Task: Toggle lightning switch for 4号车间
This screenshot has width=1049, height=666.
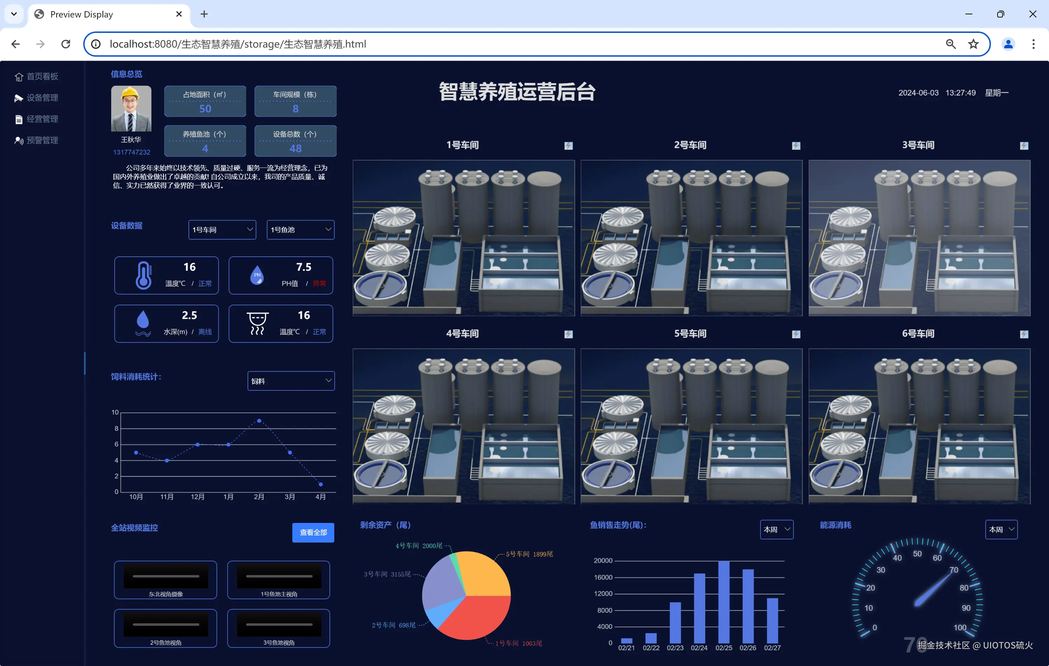Action: [568, 334]
